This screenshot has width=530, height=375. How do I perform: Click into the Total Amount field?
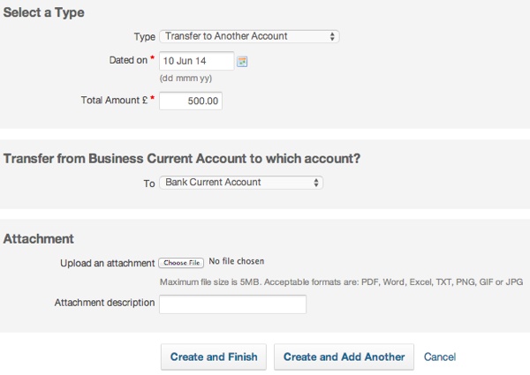pos(191,101)
